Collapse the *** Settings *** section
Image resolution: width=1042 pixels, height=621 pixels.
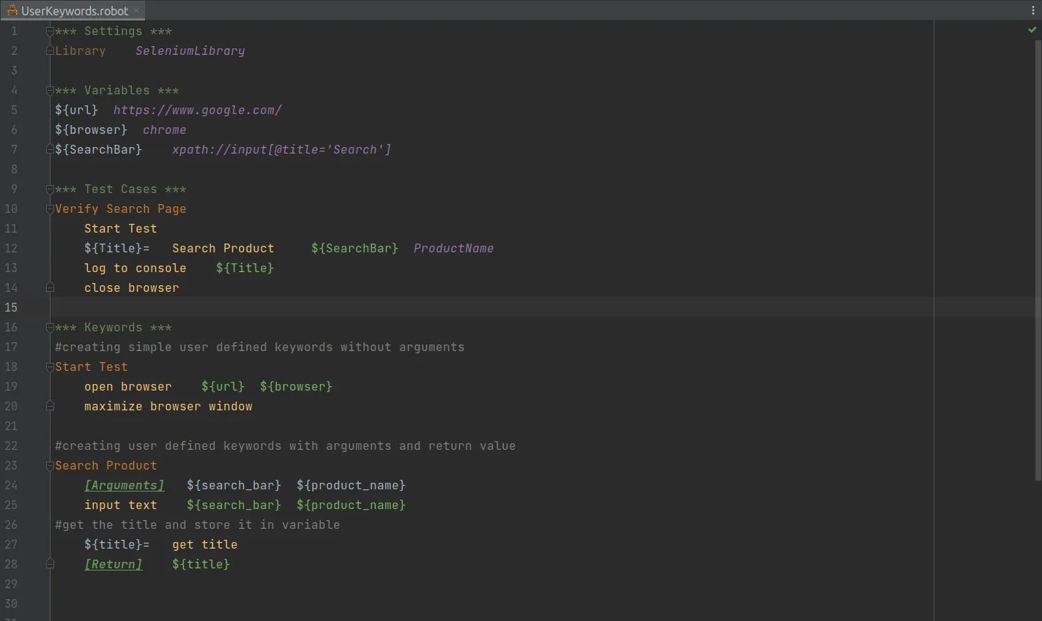[49, 31]
